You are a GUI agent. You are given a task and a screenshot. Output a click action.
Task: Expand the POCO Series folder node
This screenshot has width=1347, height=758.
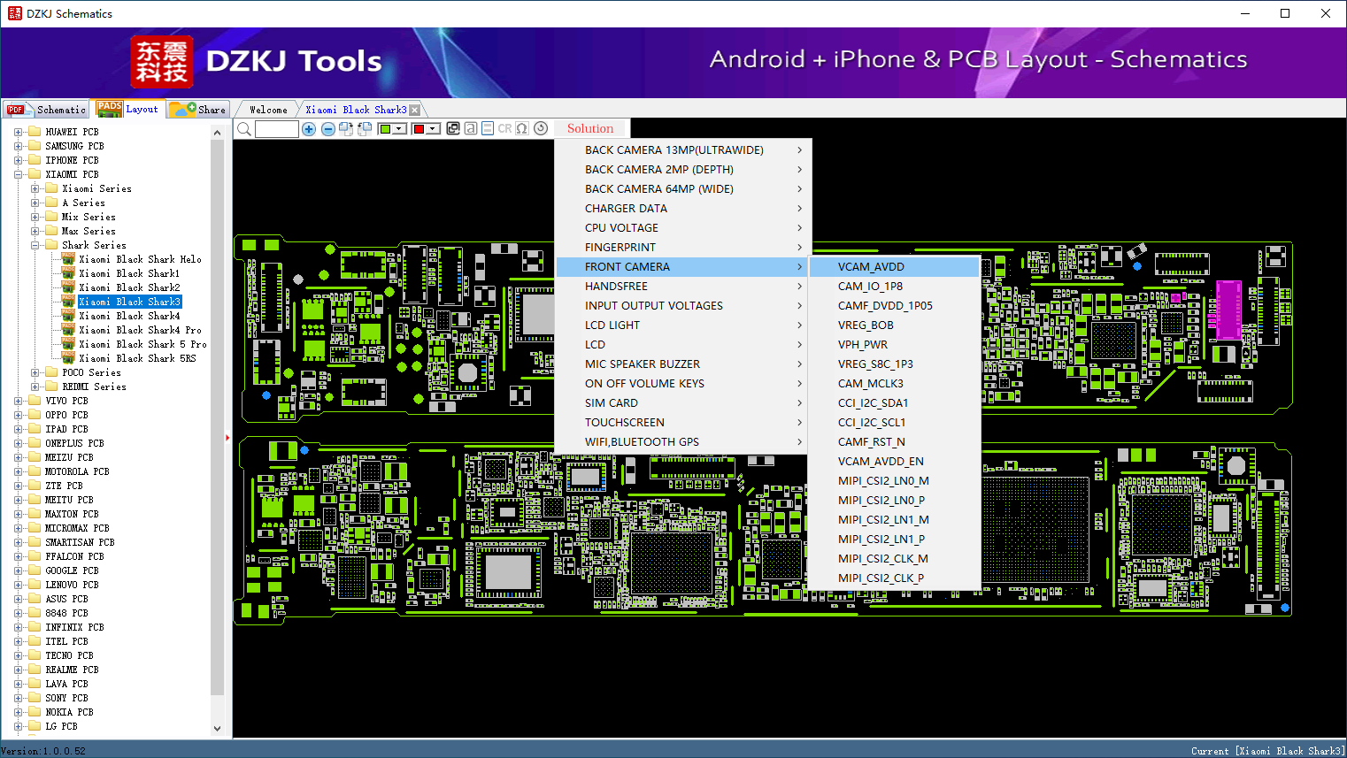35,372
